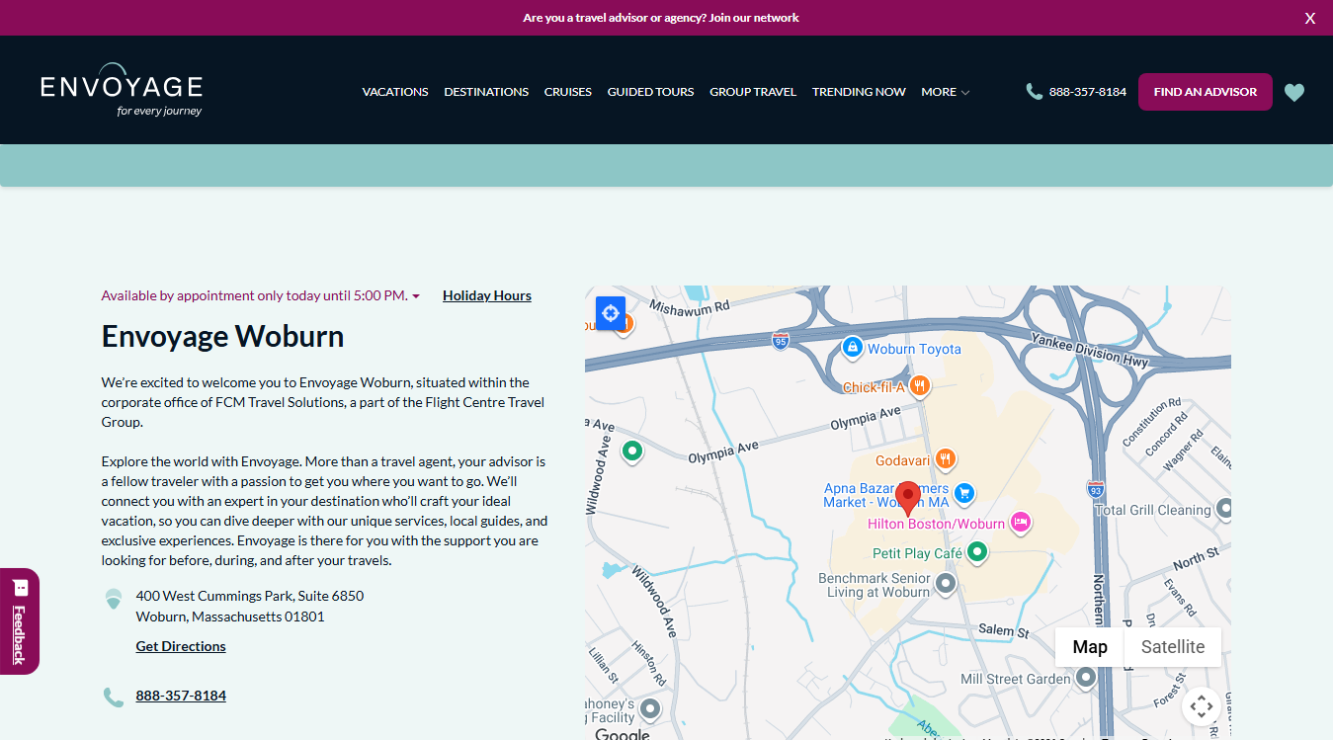Click Hilton Boston/Woburn hotel marker

click(x=1021, y=522)
